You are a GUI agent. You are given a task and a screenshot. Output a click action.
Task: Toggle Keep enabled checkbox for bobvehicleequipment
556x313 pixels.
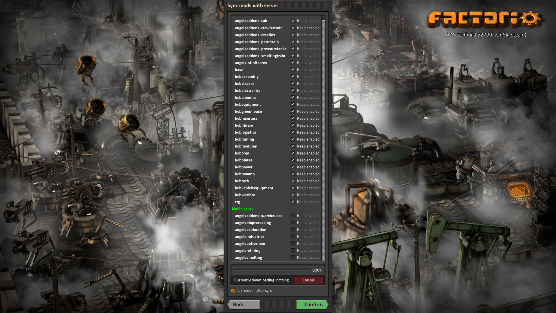point(293,188)
